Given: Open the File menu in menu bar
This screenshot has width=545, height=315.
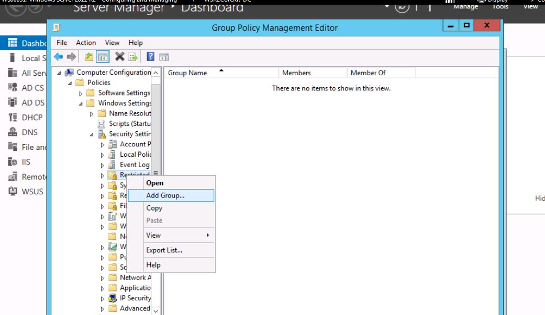Looking at the screenshot, I should pos(62,43).
